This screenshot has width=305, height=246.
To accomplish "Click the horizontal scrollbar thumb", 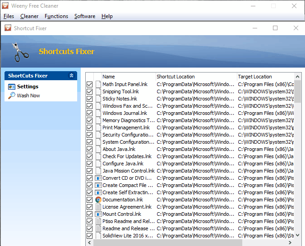I will point(168,242).
